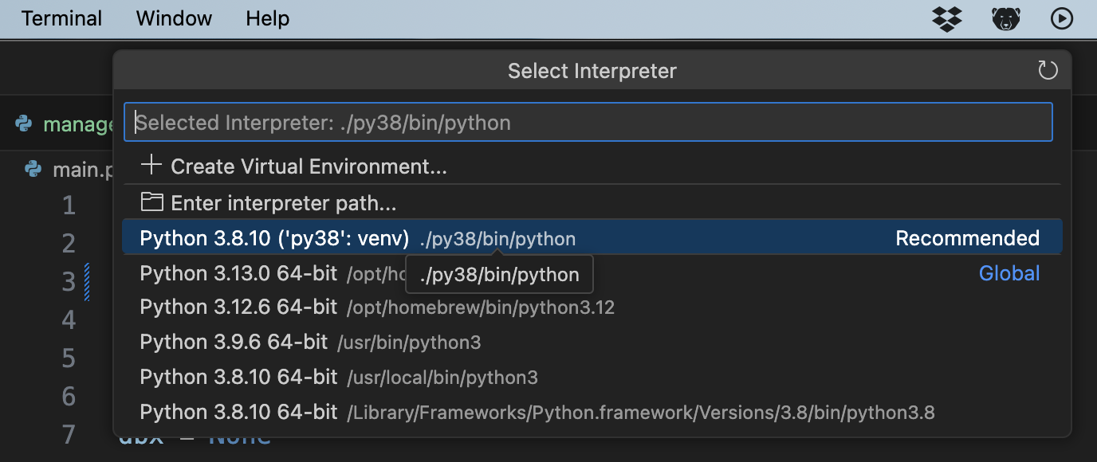1097x462 pixels.
Task: Open the Dropbox menu bar icon
Action: (947, 18)
